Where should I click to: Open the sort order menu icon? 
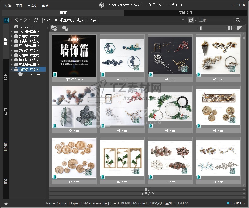(x=239, y=28)
